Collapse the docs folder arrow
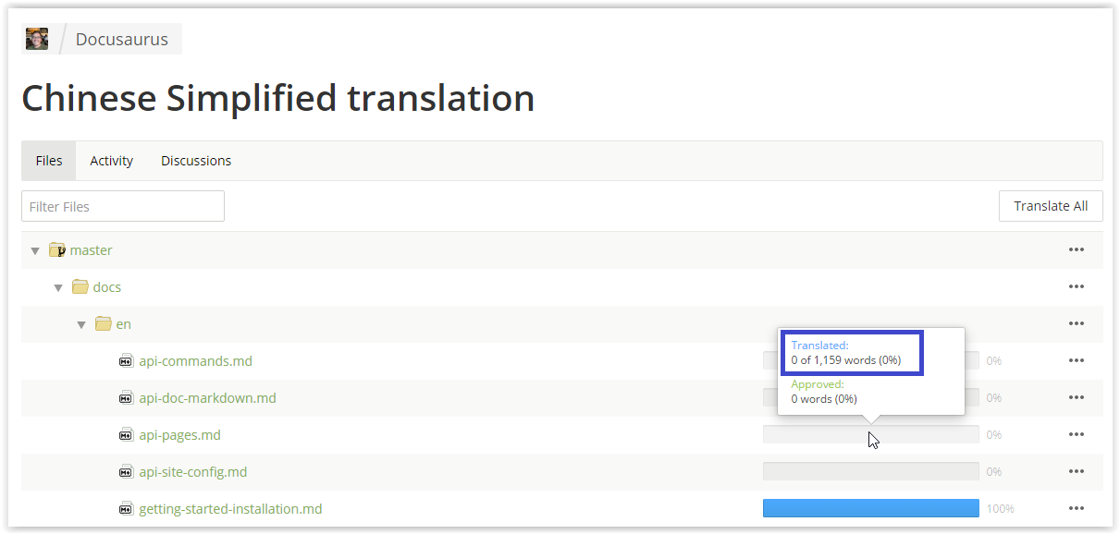1120x534 pixels. (x=58, y=287)
